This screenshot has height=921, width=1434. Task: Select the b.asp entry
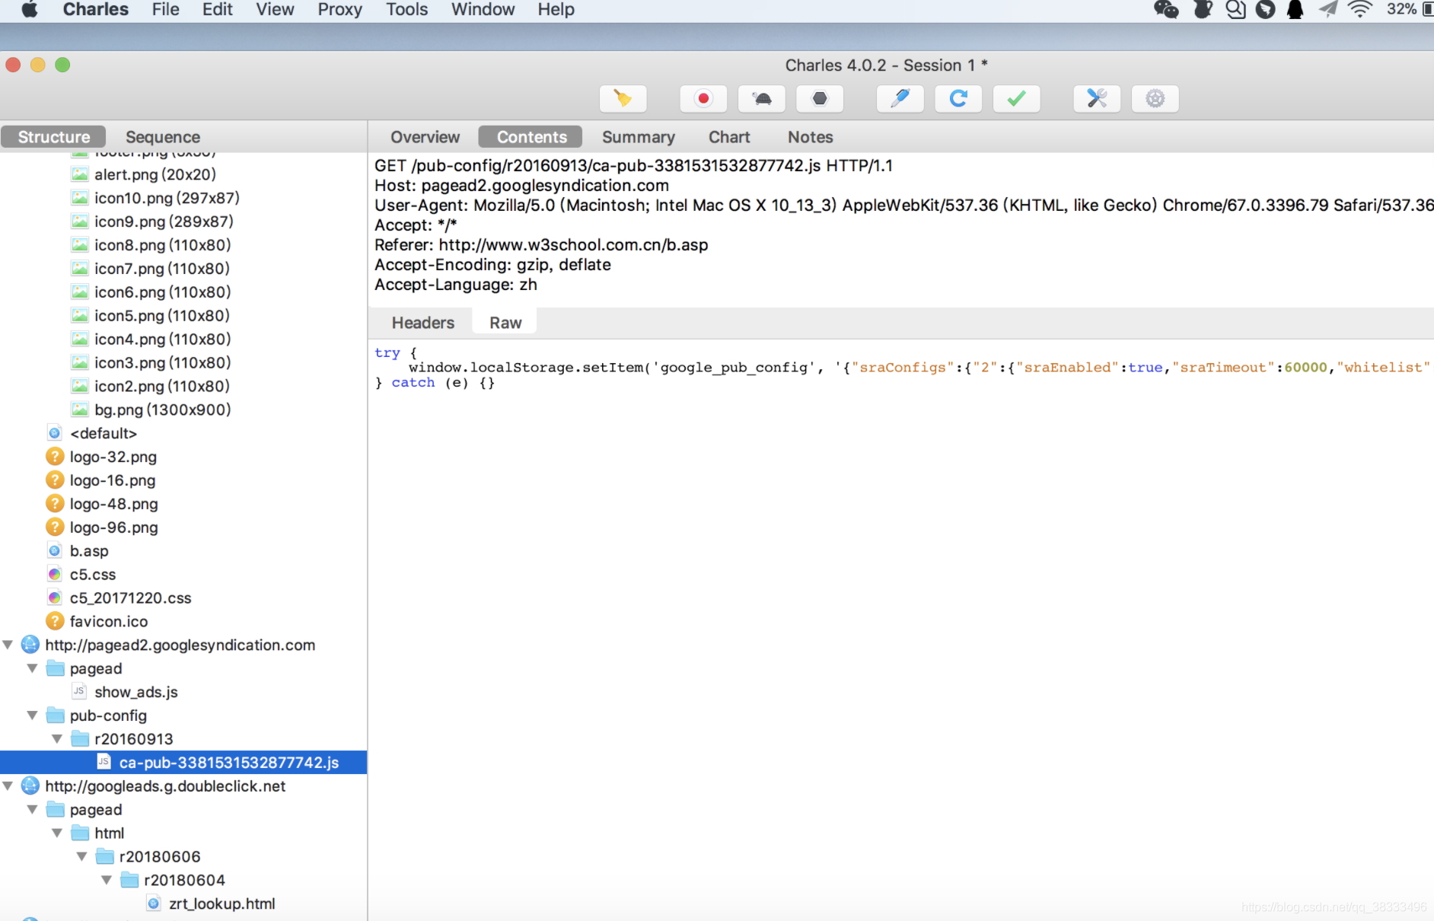coord(89,551)
